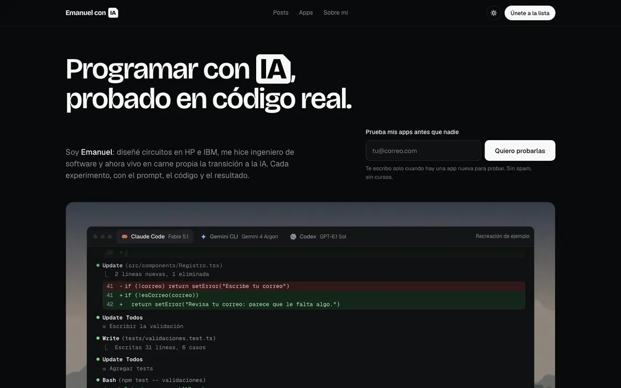Click the 'Agregar tests' todo item
Viewport: 621px width, 388px height.
[128, 368]
